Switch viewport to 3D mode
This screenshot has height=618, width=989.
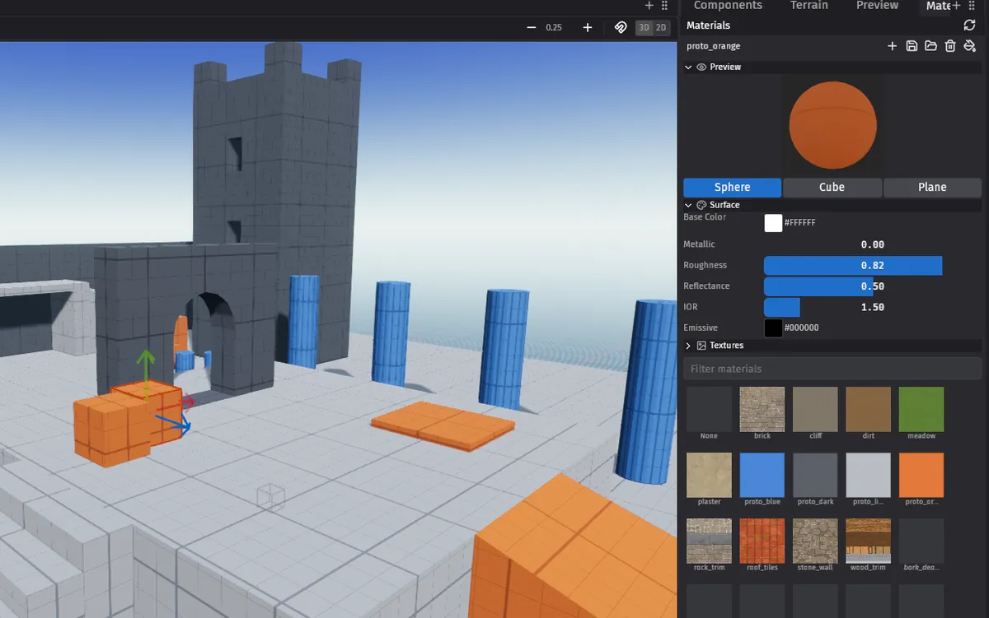tap(644, 27)
